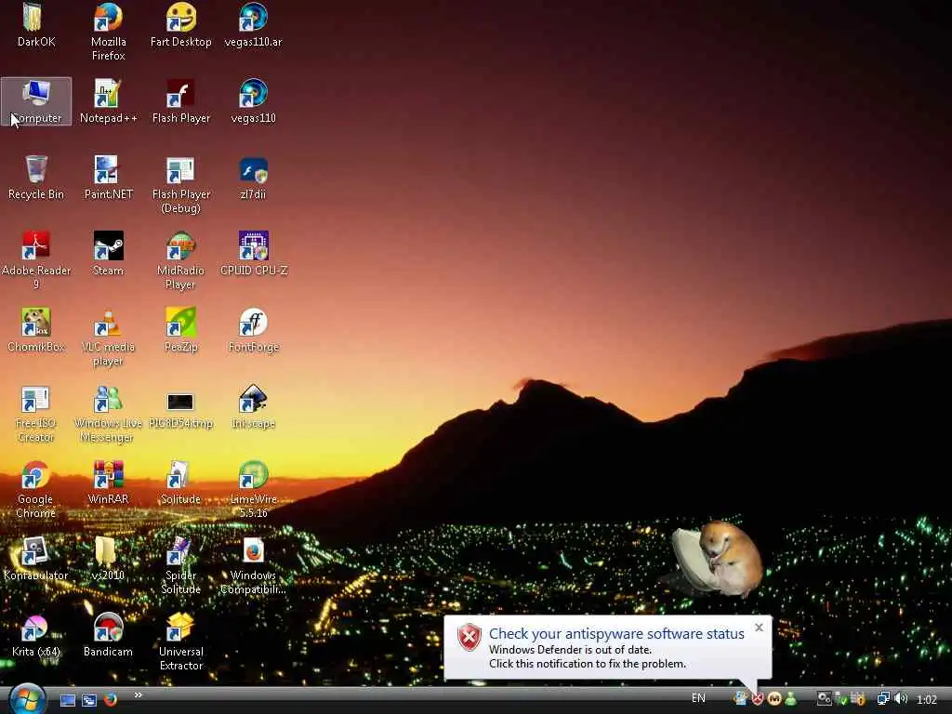Launch Firefox from Quick Launch bar

click(110, 699)
